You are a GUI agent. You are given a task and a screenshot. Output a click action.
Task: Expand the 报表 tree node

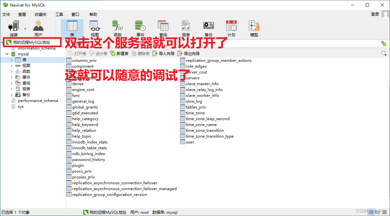(12, 89)
